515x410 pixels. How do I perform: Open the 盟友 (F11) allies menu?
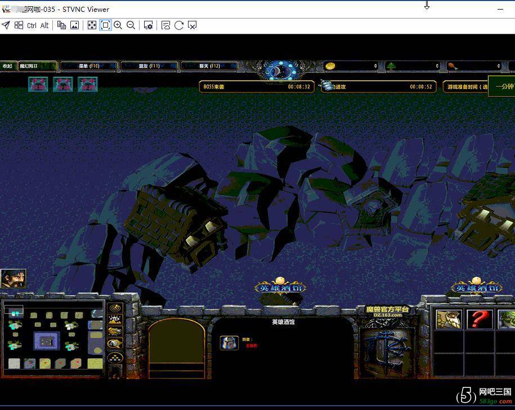pyautogui.click(x=149, y=66)
